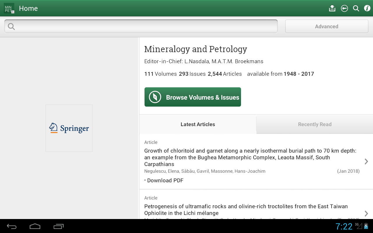Switch to the Recently Read tab
Screen dimensions: 373x233
click(315, 124)
